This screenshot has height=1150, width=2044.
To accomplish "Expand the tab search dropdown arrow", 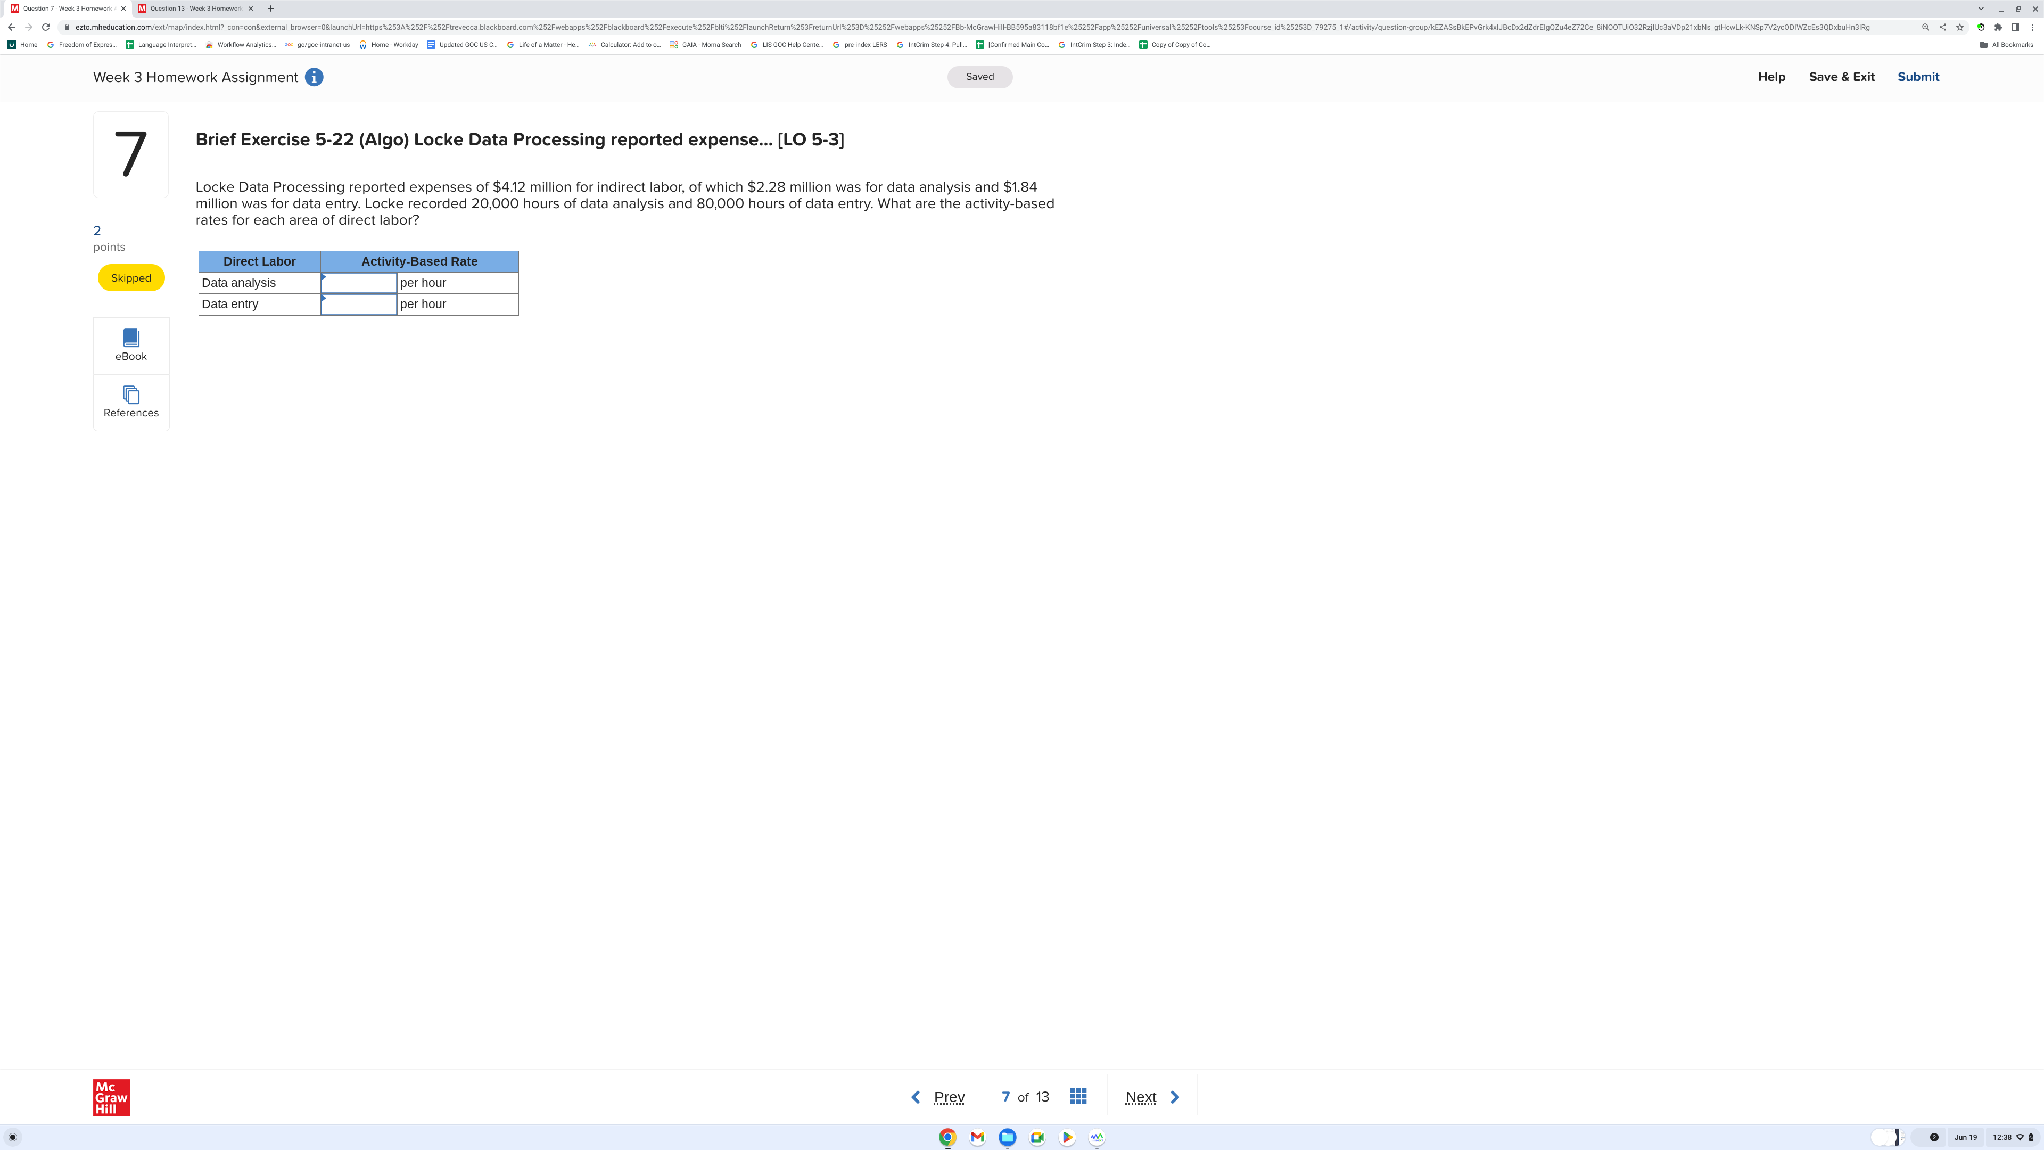I will (x=1981, y=9).
